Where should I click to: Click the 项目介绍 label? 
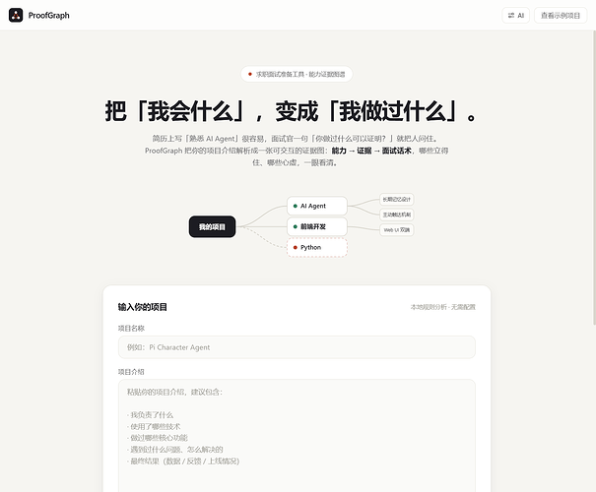[131, 372]
